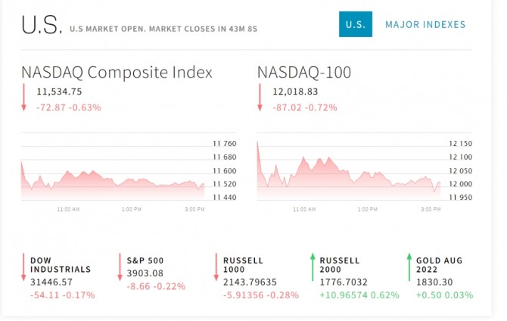Open the NASDAQ Composite Index heading
Viewport: 507px width, 321px height.
[117, 73]
